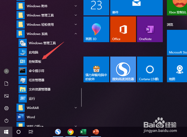Expand the WPS Office folder chevron
187x137 pixels.
76,126
